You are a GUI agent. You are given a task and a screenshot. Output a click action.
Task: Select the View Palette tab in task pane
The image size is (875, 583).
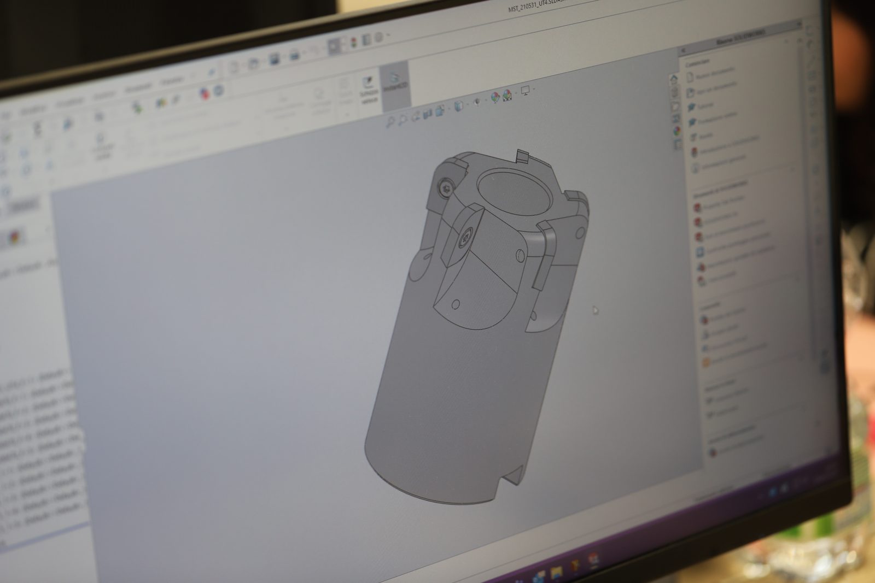676,119
